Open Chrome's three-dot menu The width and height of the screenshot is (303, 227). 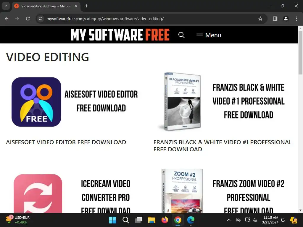[296, 19]
